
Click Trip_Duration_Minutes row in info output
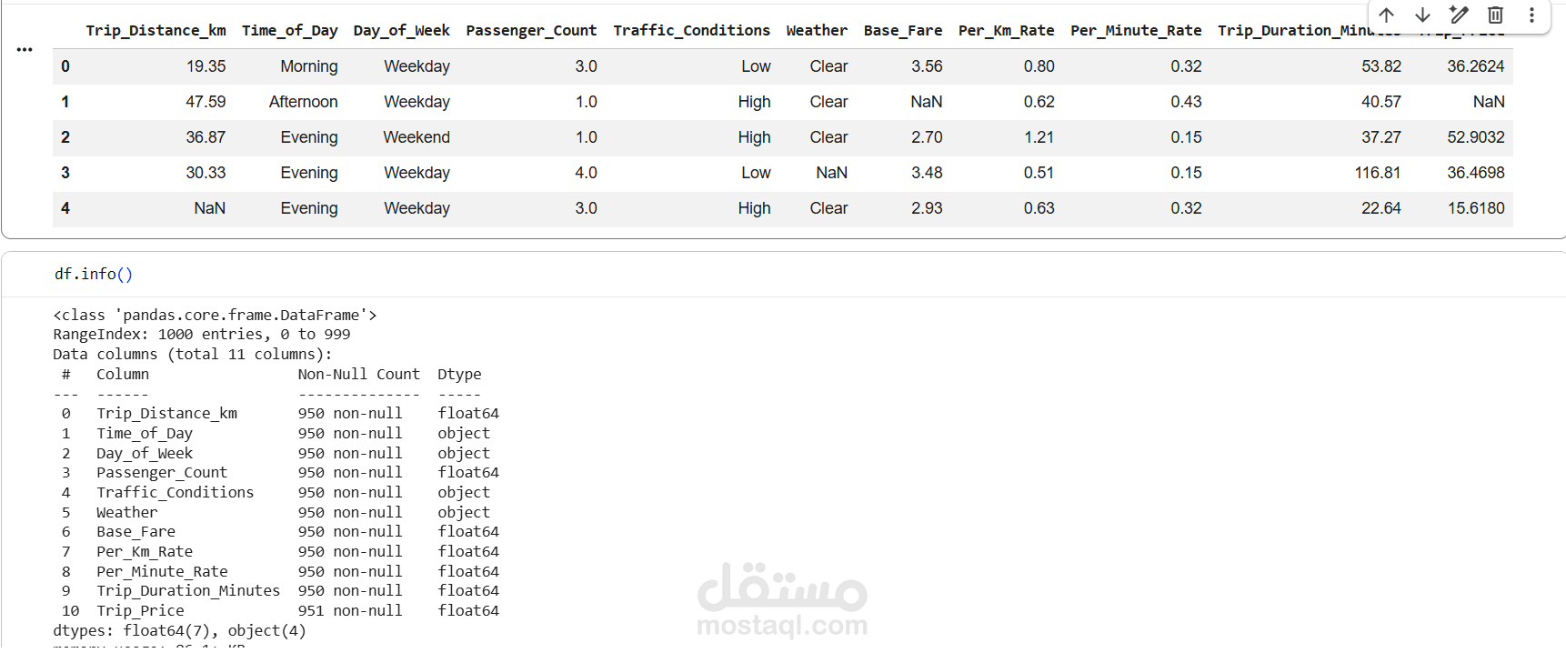coord(280,590)
